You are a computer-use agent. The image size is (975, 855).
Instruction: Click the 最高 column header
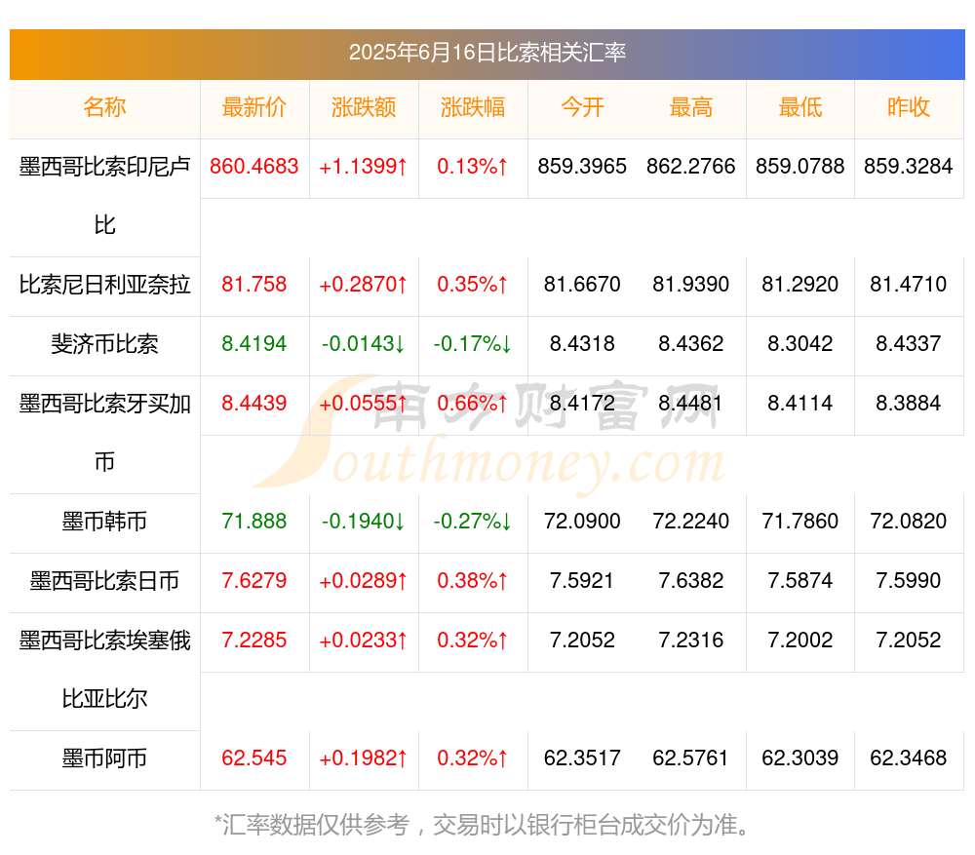point(691,107)
